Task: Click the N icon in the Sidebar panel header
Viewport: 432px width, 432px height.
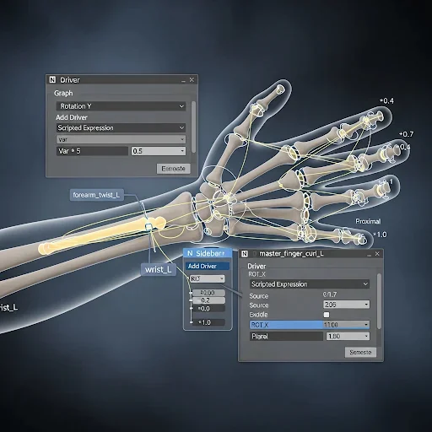Action: point(190,253)
